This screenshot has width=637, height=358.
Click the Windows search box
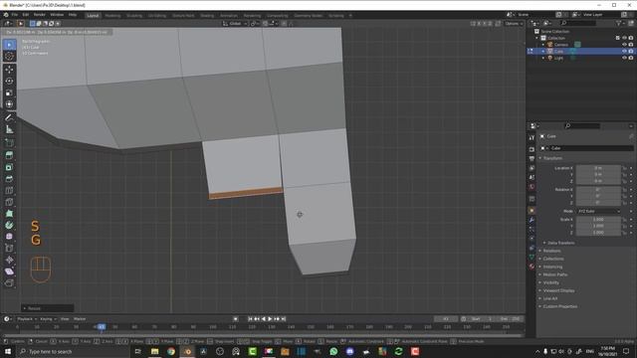click(x=73, y=351)
